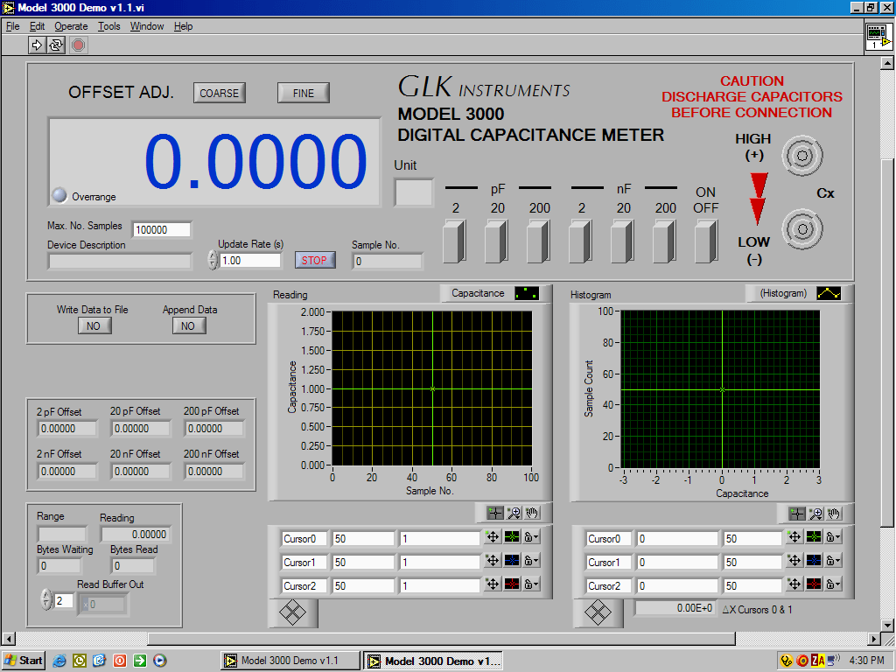Image resolution: width=896 pixels, height=672 pixels.
Task: Toggle the 2 nF range switch
Action: 580,241
